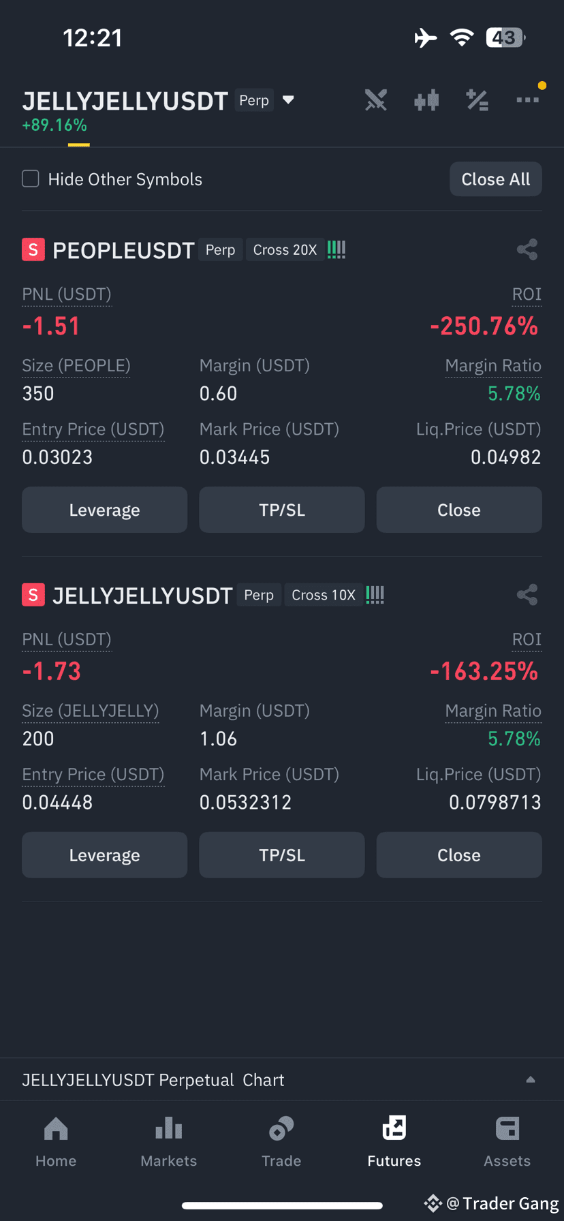Tap the Close All button
This screenshot has height=1221, width=564.
click(496, 179)
